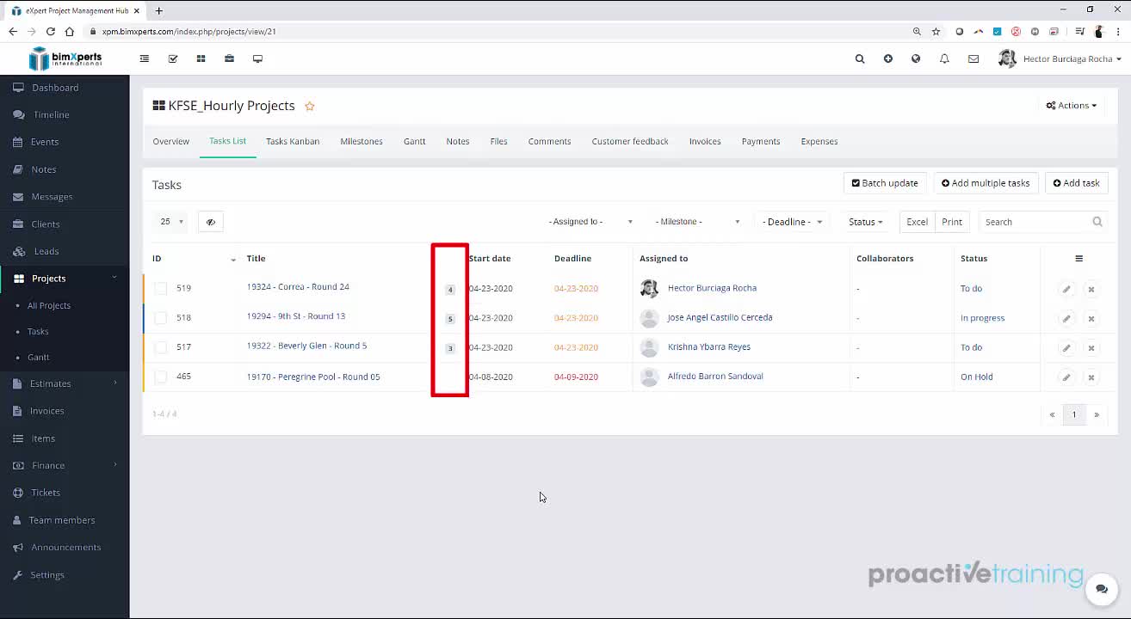Edit task 518 with pencil icon

(x=1066, y=318)
